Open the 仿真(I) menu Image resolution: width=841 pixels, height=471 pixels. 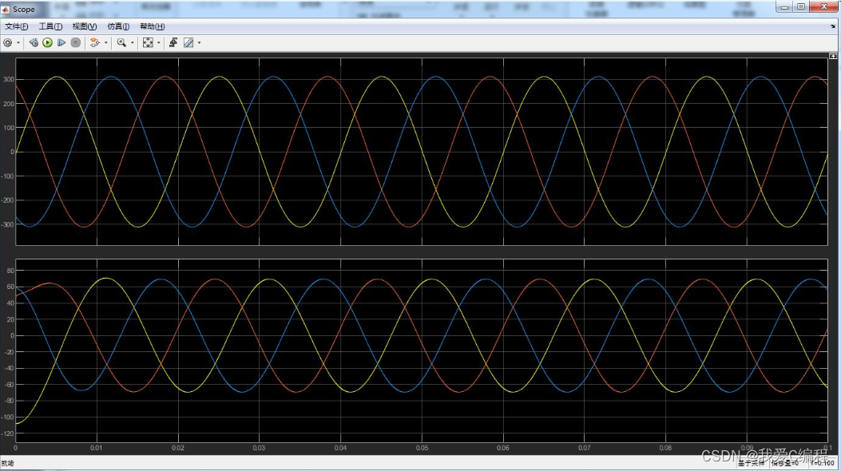(x=118, y=26)
